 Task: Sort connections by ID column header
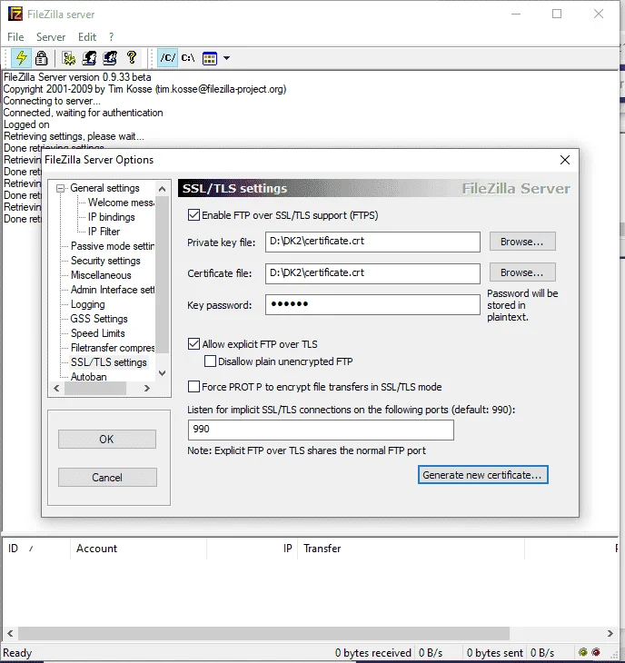36,549
